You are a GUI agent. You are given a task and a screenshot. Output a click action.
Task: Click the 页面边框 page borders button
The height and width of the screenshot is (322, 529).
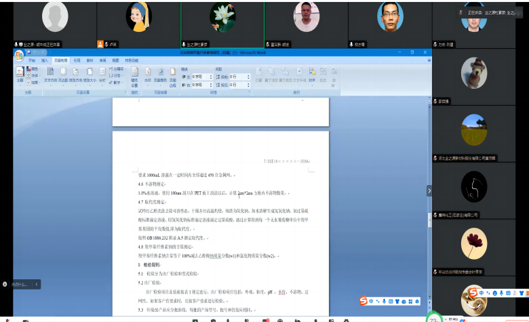click(173, 77)
